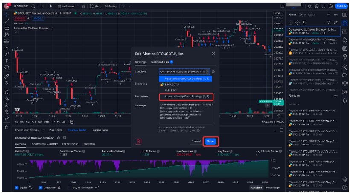Choose Vol · BTC option in condition list
This screenshot has height=193, width=350.
pos(185,91)
